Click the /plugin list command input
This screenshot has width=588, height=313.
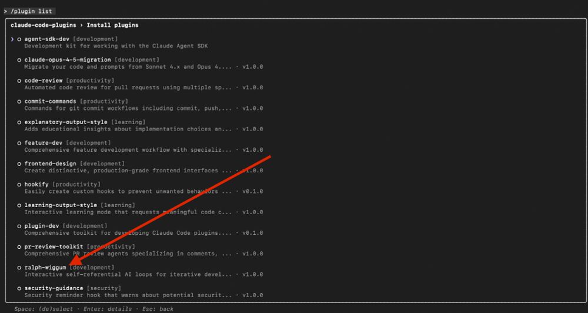pyautogui.click(x=32, y=11)
